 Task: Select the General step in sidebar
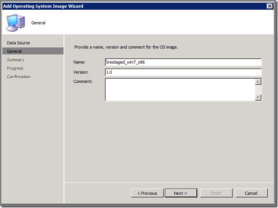(x=33, y=51)
